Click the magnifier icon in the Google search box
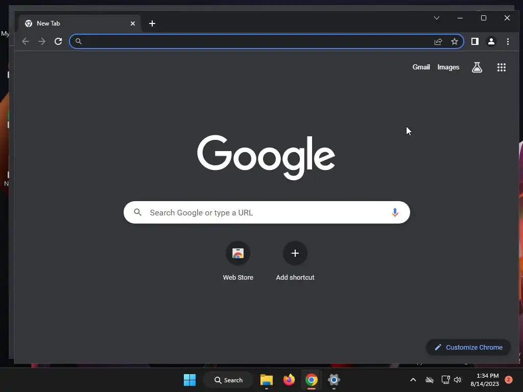This screenshot has width=523, height=392. pos(137,212)
